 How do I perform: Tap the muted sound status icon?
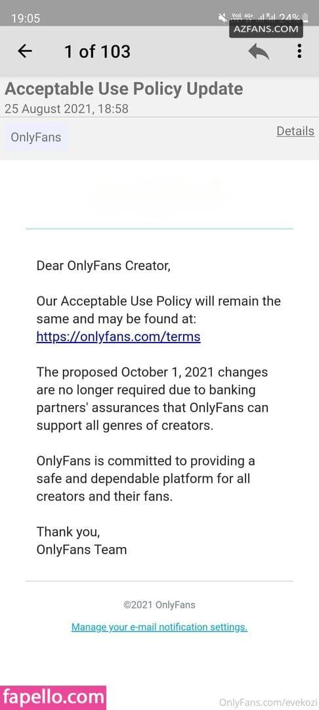coord(223,18)
